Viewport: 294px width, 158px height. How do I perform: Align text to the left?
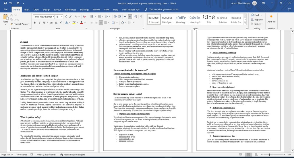tap(92, 23)
